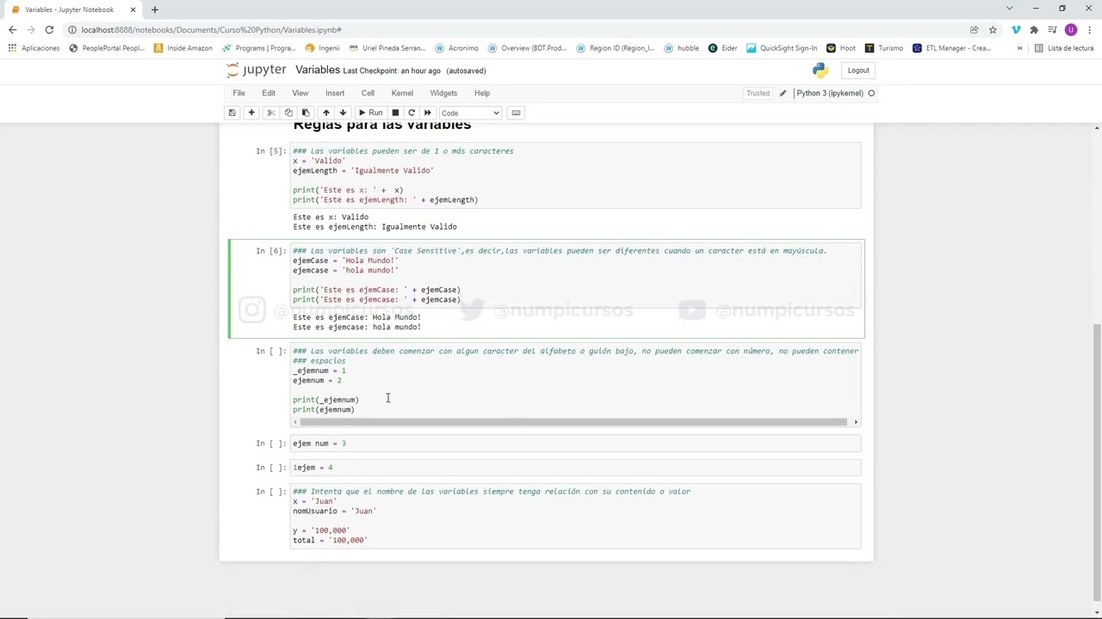Cut selected cells with scissors icon
Image resolution: width=1102 pixels, height=619 pixels.
click(270, 113)
